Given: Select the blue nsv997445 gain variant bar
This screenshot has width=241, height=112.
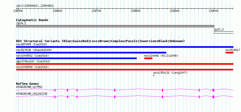Looking at the screenshot, I should 125,47.
